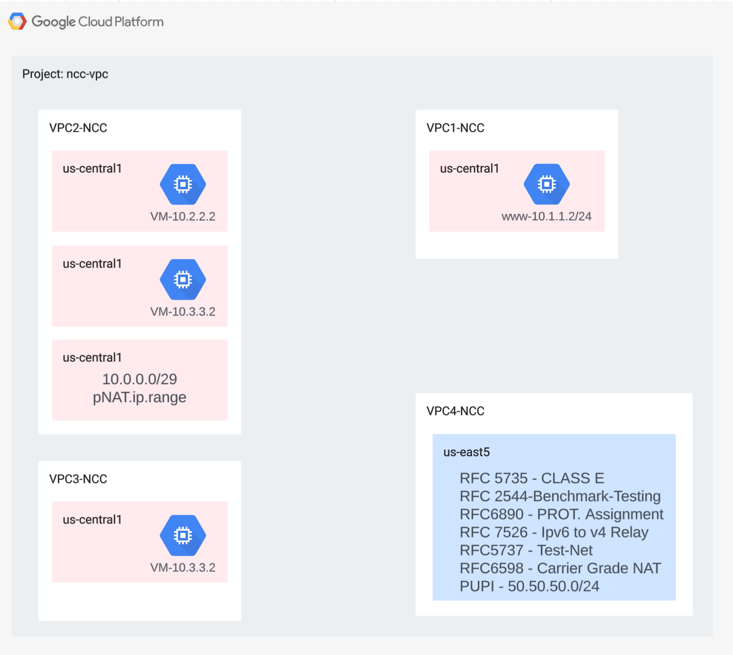Select the Compute Engine icon in VPC1-NCC
733x655 pixels.
pos(547,184)
